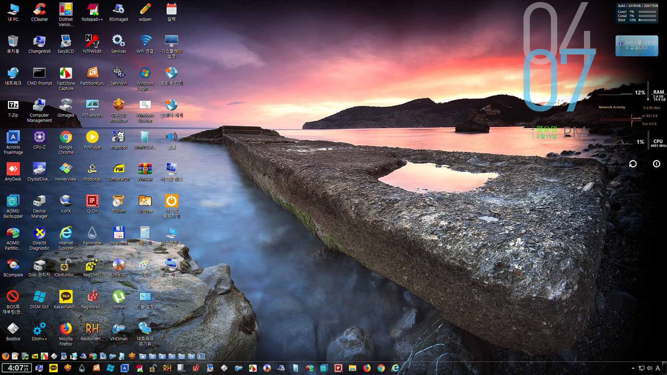Viewport: 667px width, 375px height.
Task: Open the 시스템 종료하기 power shortcut
Action: [172, 207]
